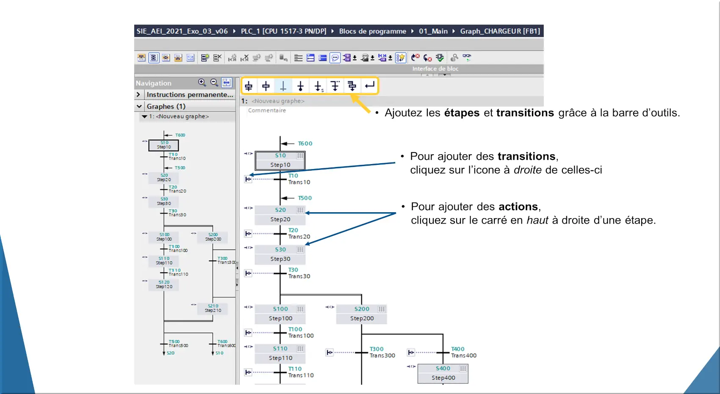Screen dimensions: 720x394
Task: Click the single step view toolbar icon
Action: click(166, 57)
